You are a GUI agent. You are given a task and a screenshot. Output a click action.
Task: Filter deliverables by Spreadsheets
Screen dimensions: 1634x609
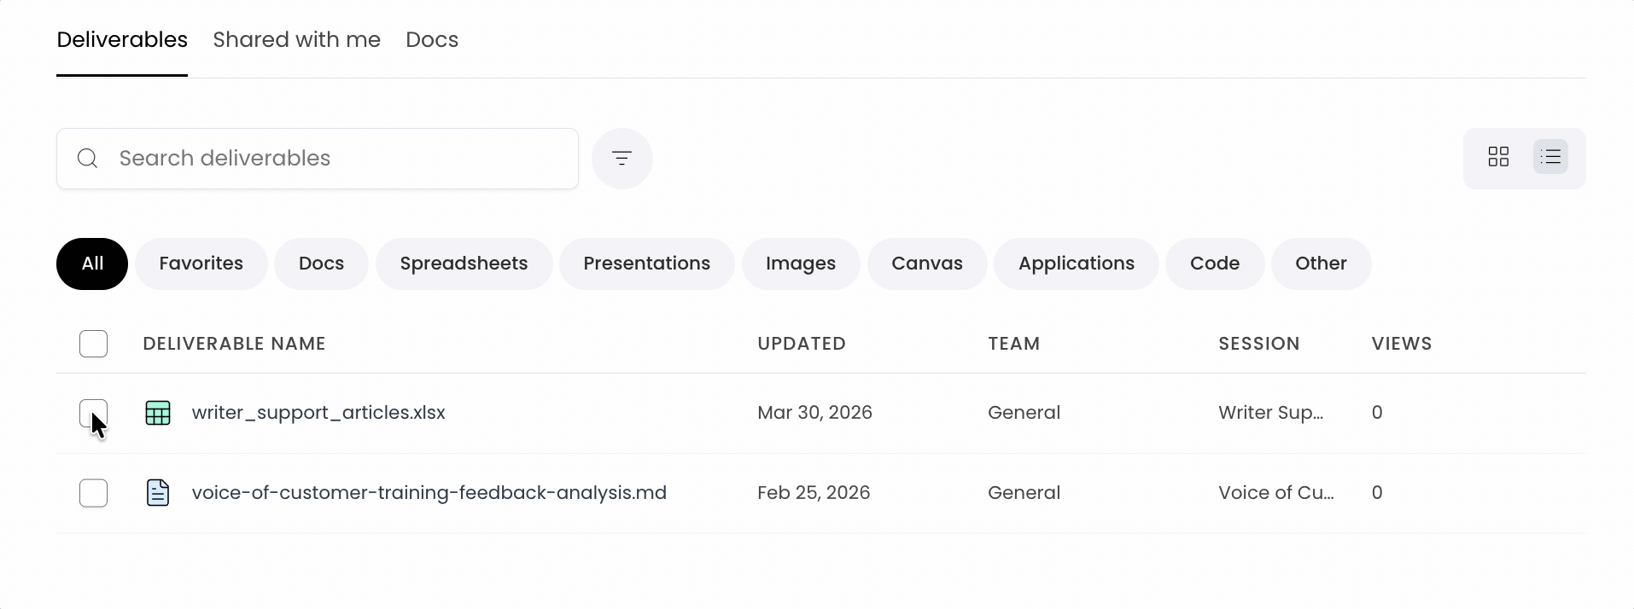(464, 264)
